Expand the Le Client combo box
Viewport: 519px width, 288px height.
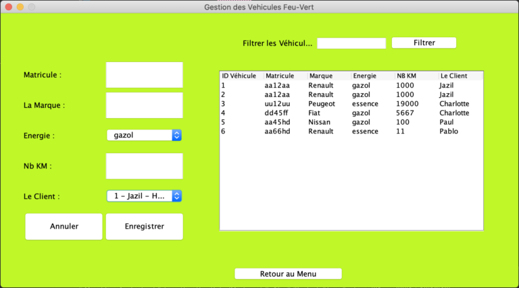pyautogui.click(x=144, y=196)
